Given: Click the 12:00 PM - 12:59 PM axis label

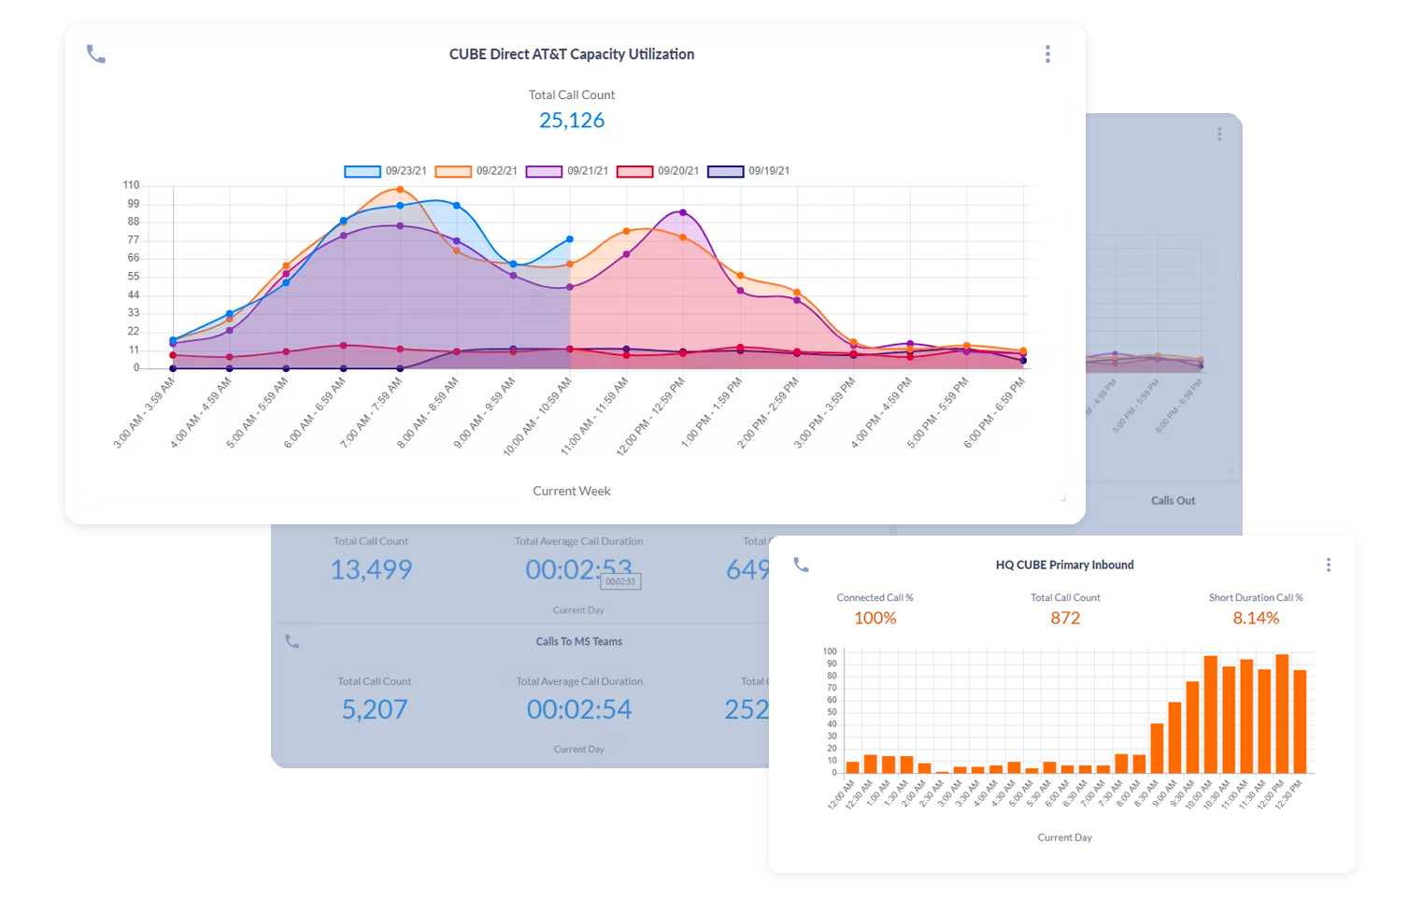Looking at the screenshot, I should 650,416.
